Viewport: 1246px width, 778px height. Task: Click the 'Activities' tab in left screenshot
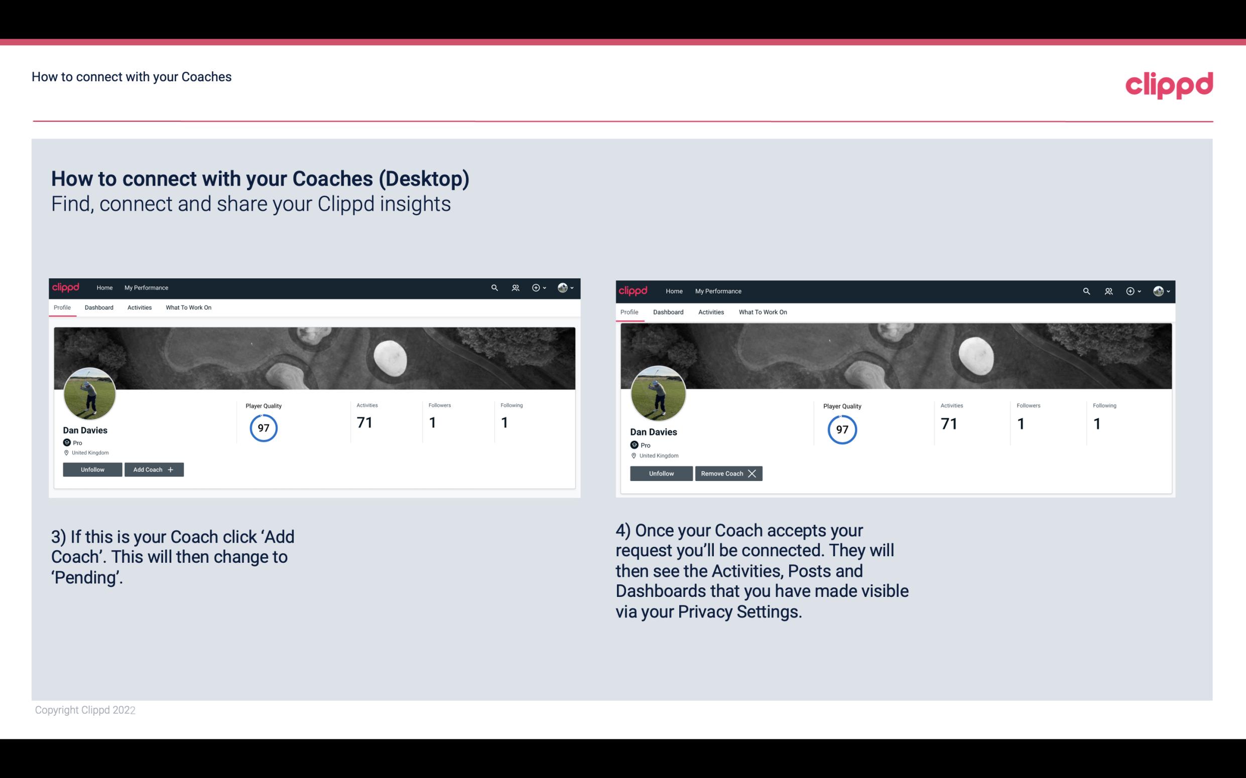coord(139,307)
